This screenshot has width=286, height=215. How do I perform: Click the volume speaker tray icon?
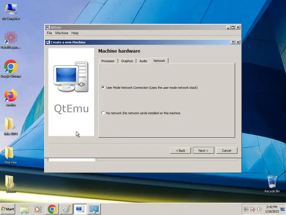pyautogui.click(x=259, y=209)
